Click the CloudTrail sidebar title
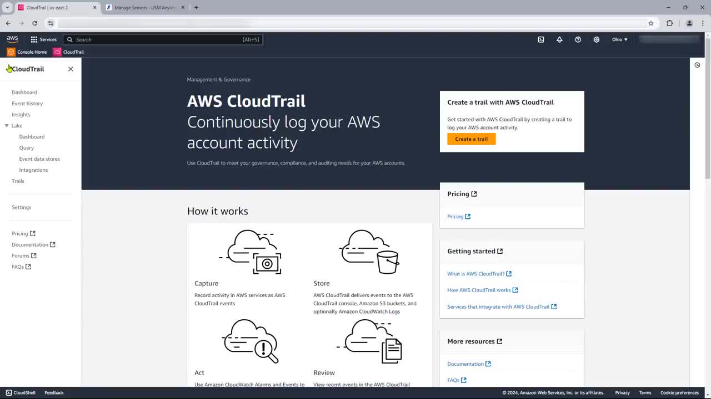The height and width of the screenshot is (399, 711). (28, 69)
